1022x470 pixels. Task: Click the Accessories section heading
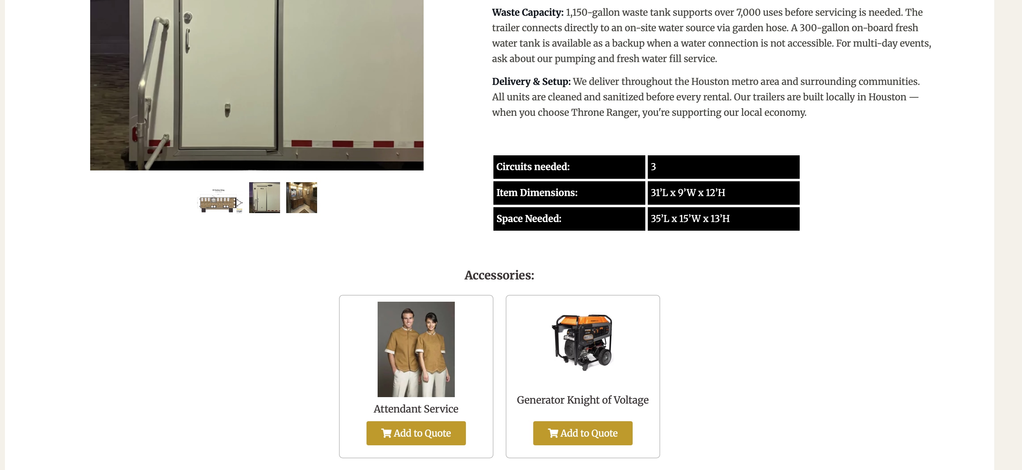(x=499, y=275)
